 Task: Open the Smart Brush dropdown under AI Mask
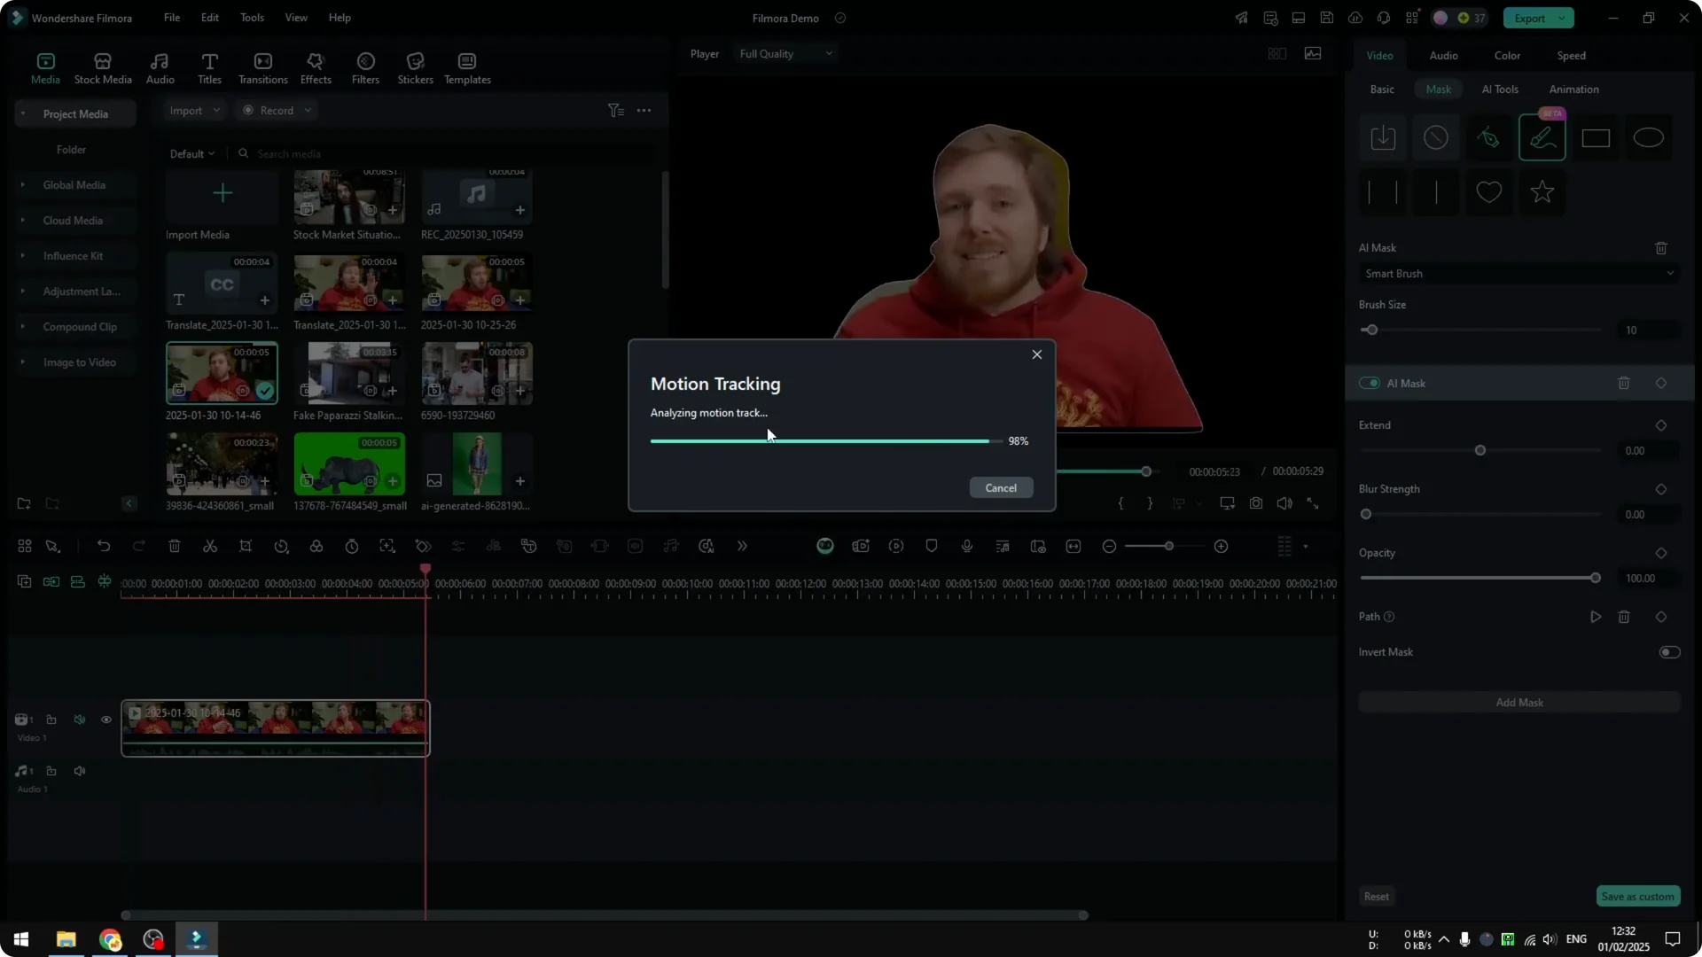coord(1519,274)
